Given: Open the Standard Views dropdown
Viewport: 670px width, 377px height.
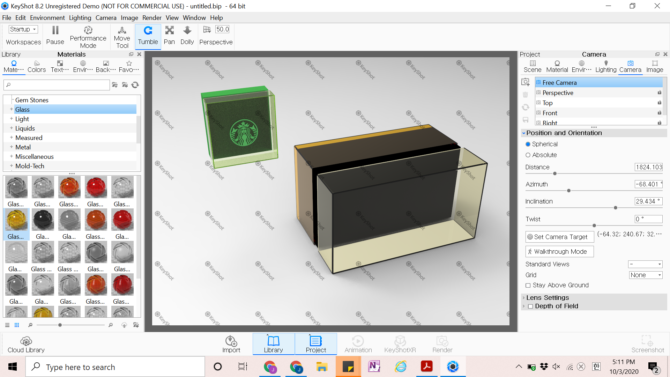Looking at the screenshot, I should [645, 264].
